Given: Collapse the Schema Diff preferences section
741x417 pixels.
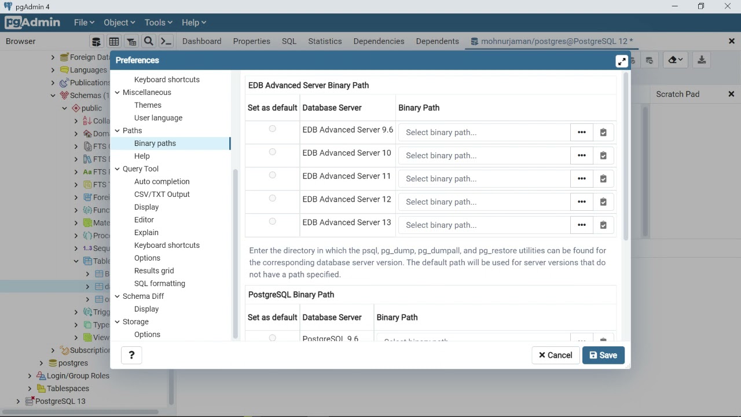Looking at the screenshot, I should pyautogui.click(x=117, y=297).
